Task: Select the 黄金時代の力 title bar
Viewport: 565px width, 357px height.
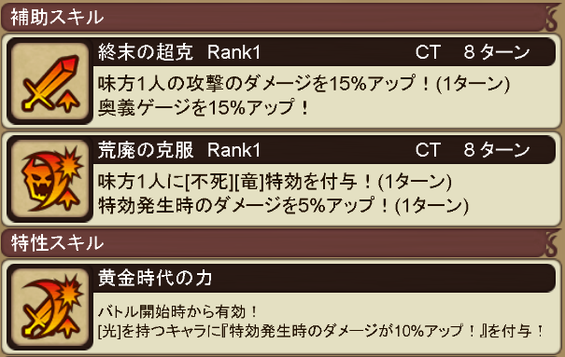Action: [x=323, y=279]
